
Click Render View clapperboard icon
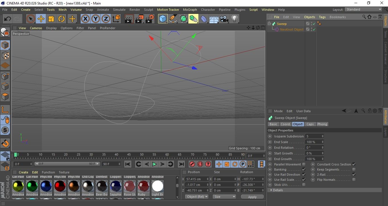[129, 19]
